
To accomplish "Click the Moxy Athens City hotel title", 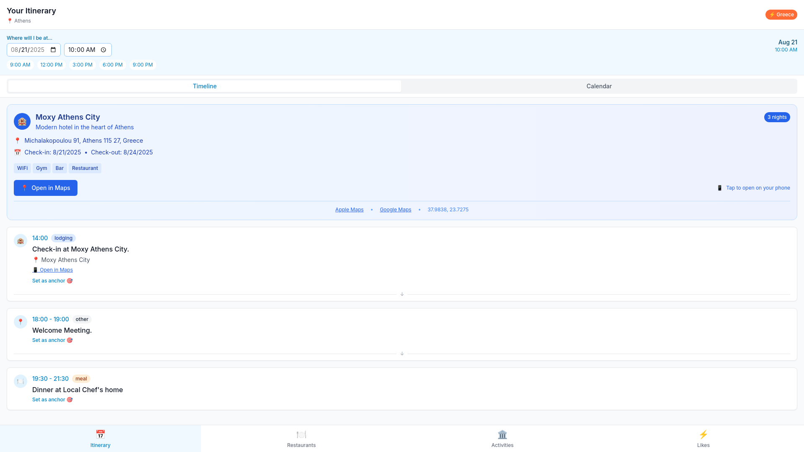I will [68, 117].
